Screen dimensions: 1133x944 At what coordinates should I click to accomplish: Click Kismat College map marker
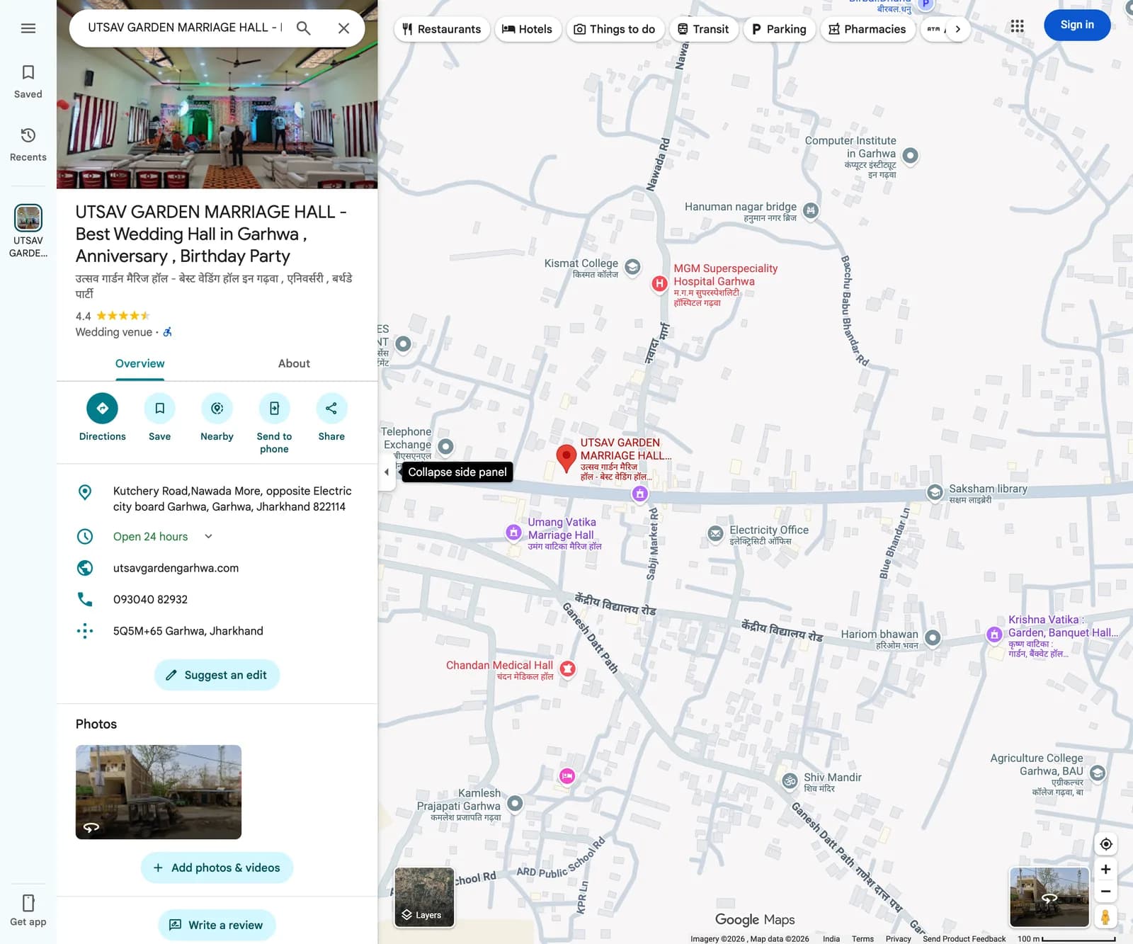click(x=633, y=266)
